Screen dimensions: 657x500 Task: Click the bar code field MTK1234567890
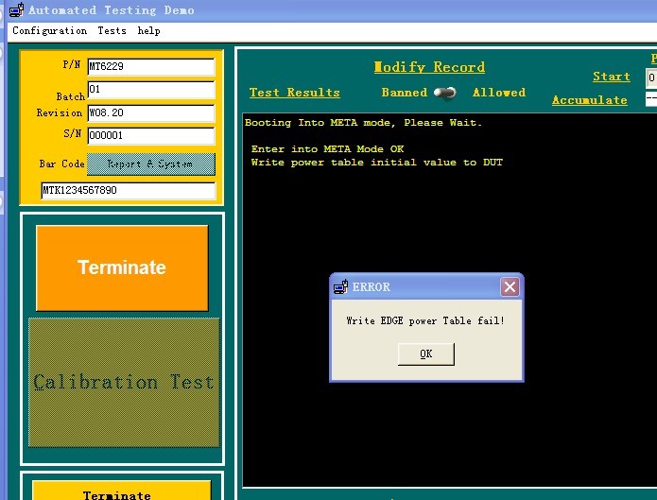[x=129, y=191]
